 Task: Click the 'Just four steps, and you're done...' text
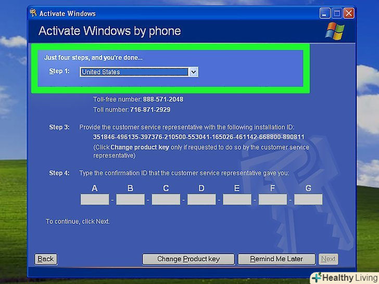pos(93,57)
